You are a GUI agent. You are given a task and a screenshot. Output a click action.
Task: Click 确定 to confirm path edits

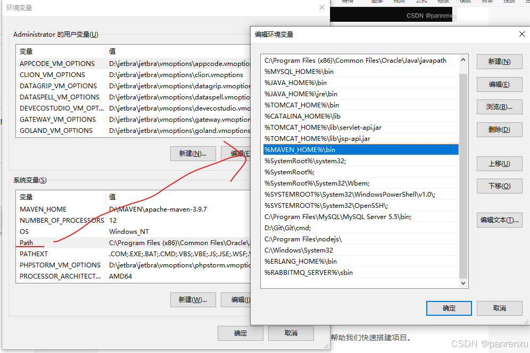[x=449, y=308]
